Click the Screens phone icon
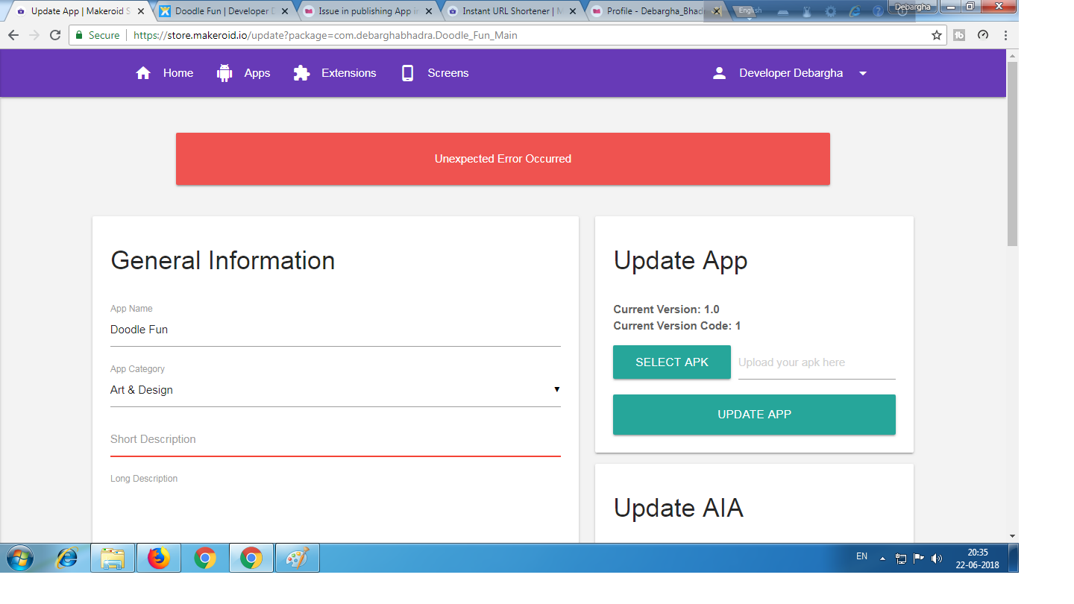The width and height of the screenshot is (1074, 604). tap(407, 73)
